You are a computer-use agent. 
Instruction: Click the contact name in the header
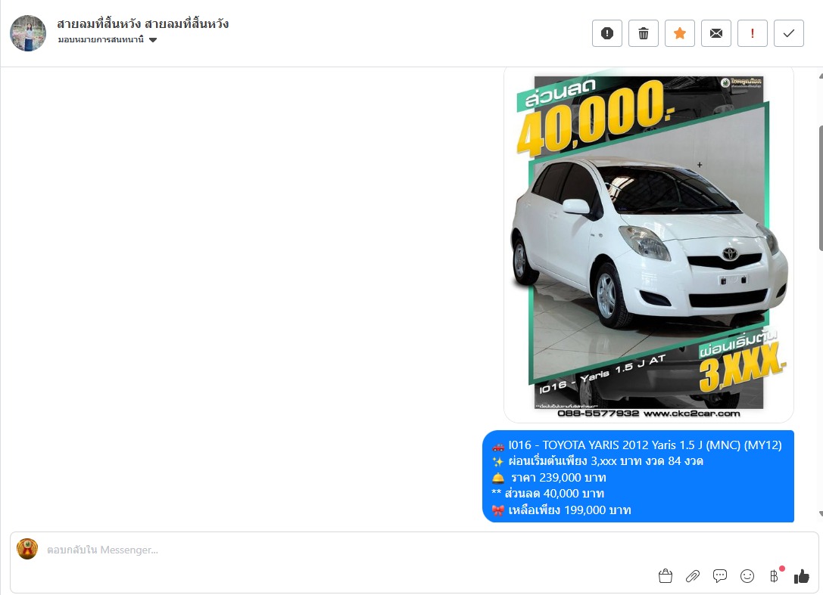(143, 23)
